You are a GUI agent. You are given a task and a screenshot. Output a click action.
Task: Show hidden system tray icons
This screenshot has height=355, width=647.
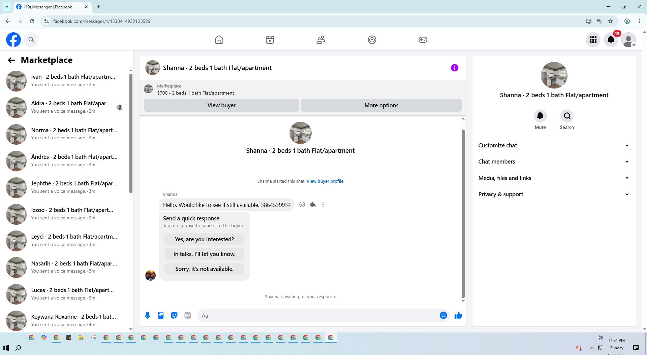point(592,348)
